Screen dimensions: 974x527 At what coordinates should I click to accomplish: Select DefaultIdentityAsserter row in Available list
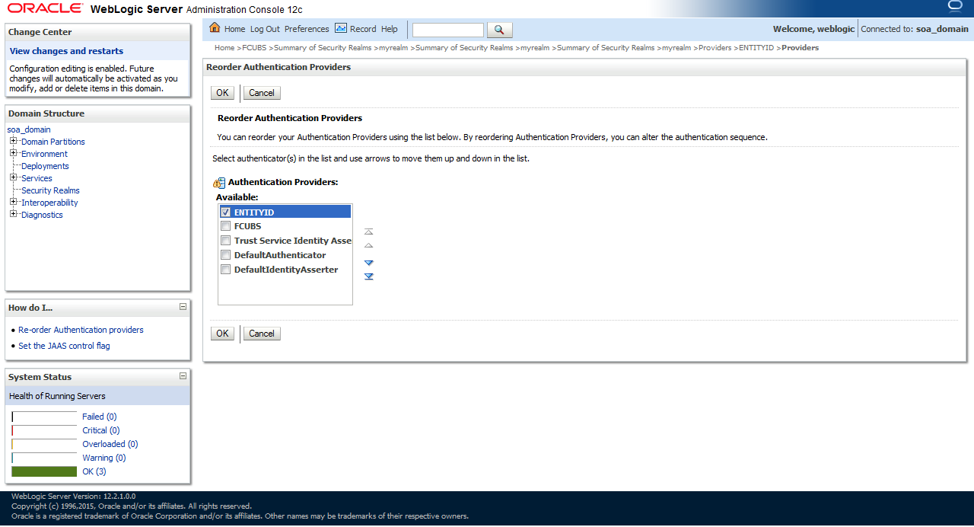coord(285,270)
